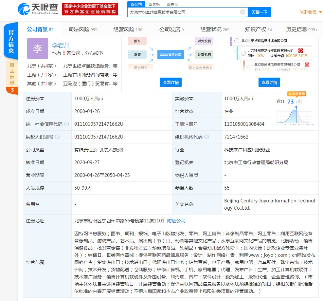Open the 经营风险 tab
The image size is (323, 301).
click(128, 29)
